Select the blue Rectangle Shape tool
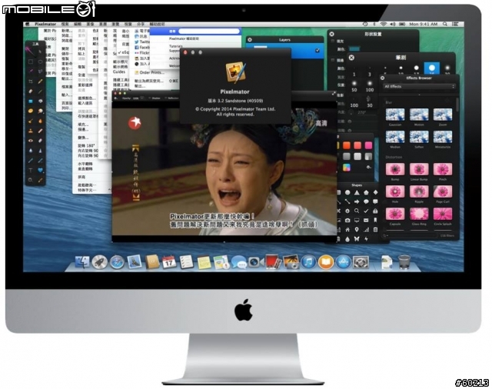The image size is (492, 389). pyautogui.click(x=31, y=101)
